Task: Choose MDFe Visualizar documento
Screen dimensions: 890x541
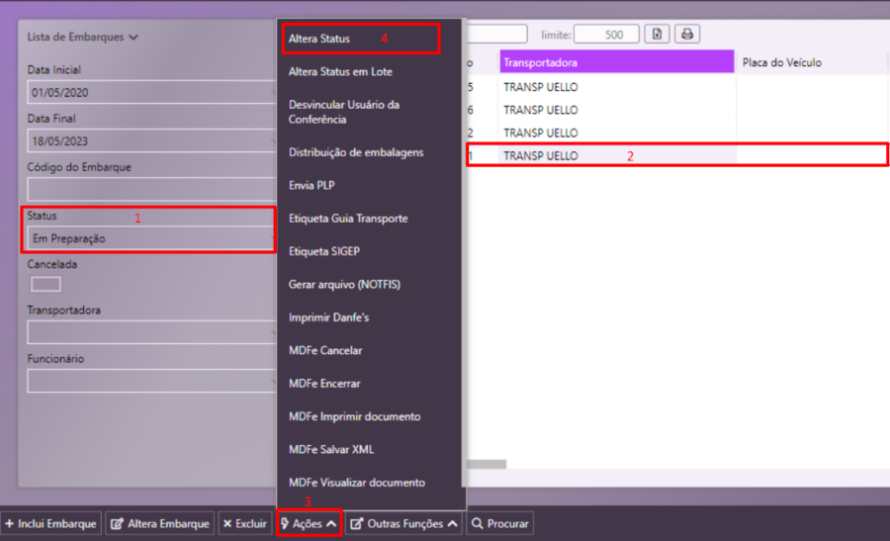Action: coord(356,482)
